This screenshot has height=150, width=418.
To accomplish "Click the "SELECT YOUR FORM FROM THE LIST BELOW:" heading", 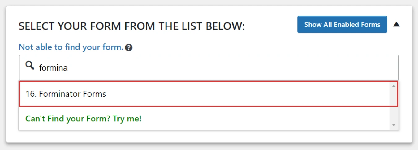I will [x=132, y=26].
